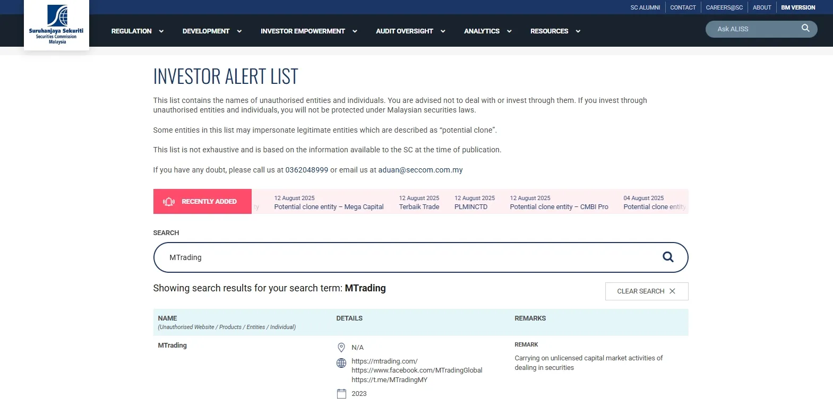Click the REMARKS column header

pos(530,318)
